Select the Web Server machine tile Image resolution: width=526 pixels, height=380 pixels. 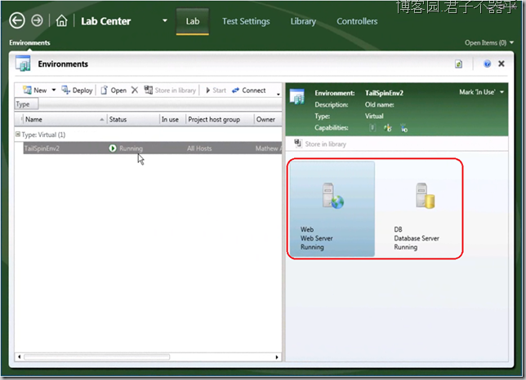coord(332,209)
